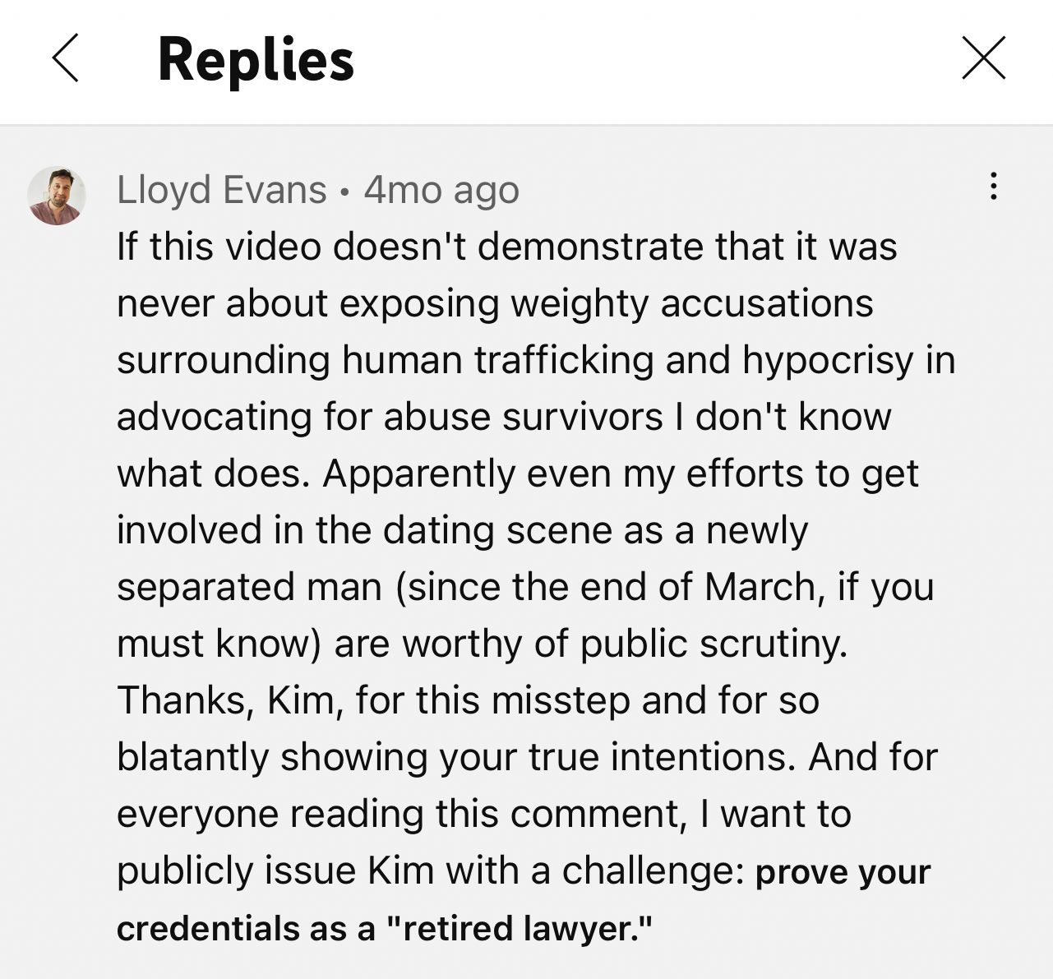Click the "4mo ago" timestamp

coord(441,190)
